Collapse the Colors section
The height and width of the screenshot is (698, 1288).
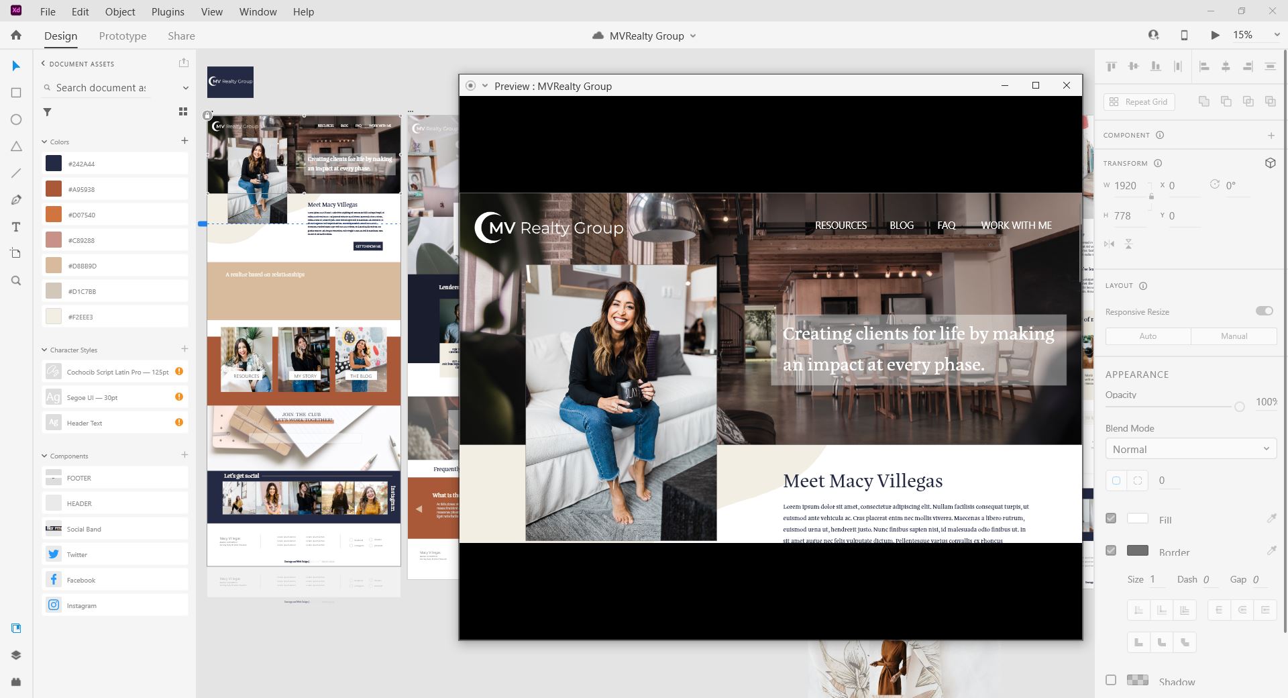tap(45, 142)
